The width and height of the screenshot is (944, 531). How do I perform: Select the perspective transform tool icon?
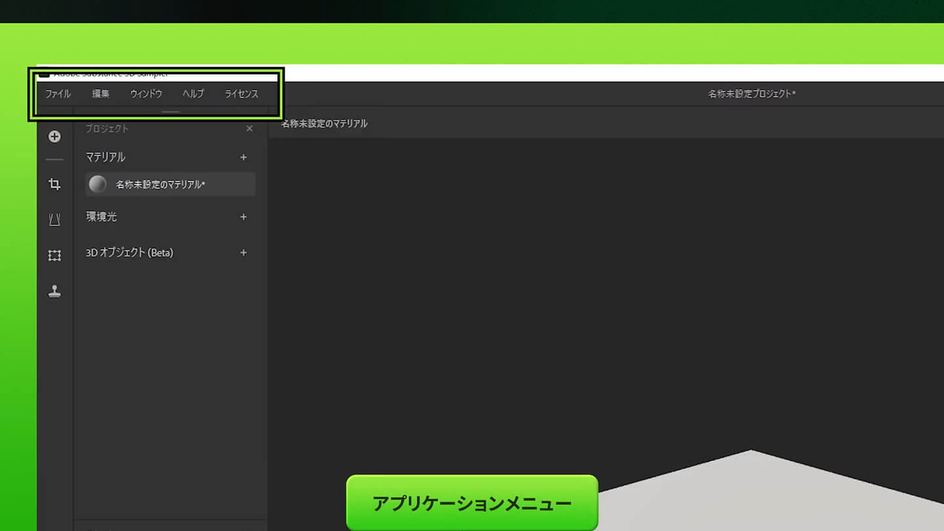(54, 220)
